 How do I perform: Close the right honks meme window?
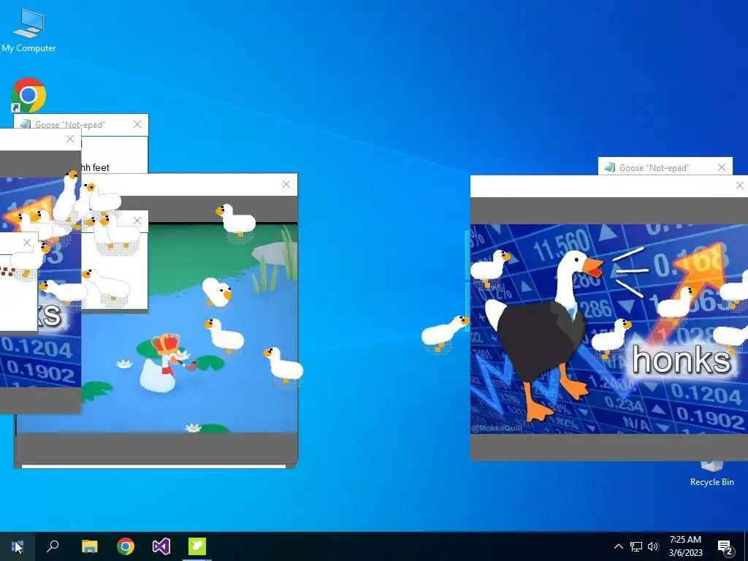coord(739,186)
